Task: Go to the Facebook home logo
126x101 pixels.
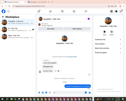Action: 4,11
